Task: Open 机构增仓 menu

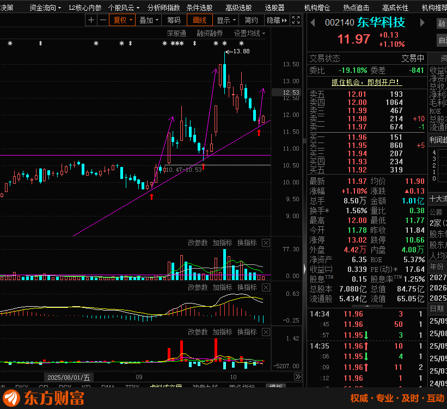Action: click(x=317, y=8)
